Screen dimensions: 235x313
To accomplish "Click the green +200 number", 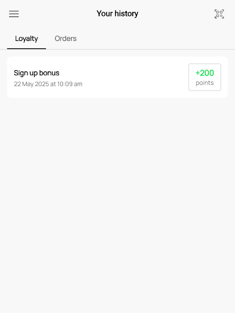I will coord(204,73).
